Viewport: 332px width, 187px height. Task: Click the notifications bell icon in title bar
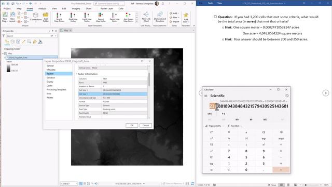pos(163,4)
